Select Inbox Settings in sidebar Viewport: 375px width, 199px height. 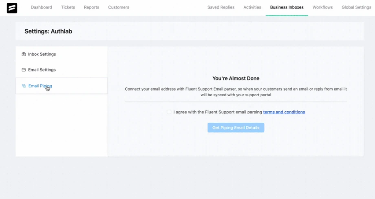(x=62, y=54)
